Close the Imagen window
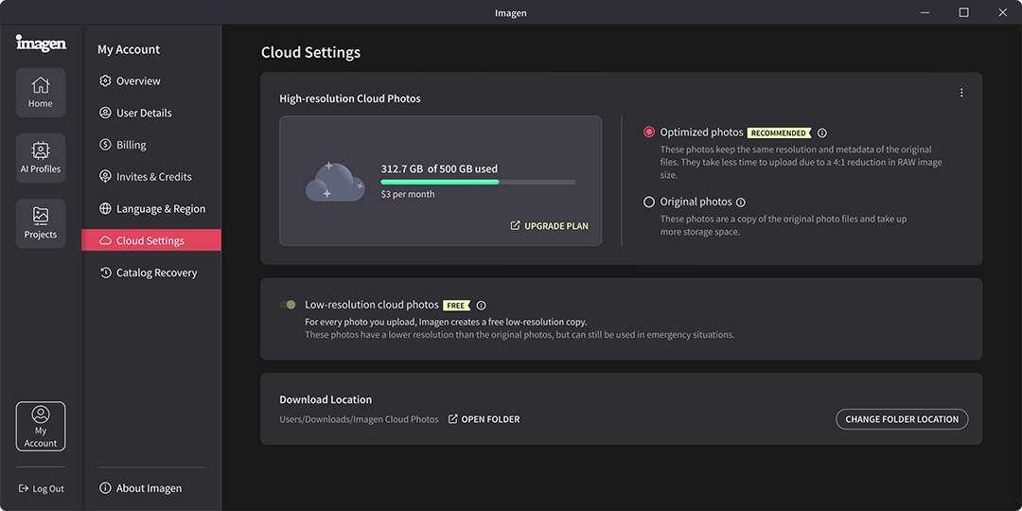 point(1002,12)
